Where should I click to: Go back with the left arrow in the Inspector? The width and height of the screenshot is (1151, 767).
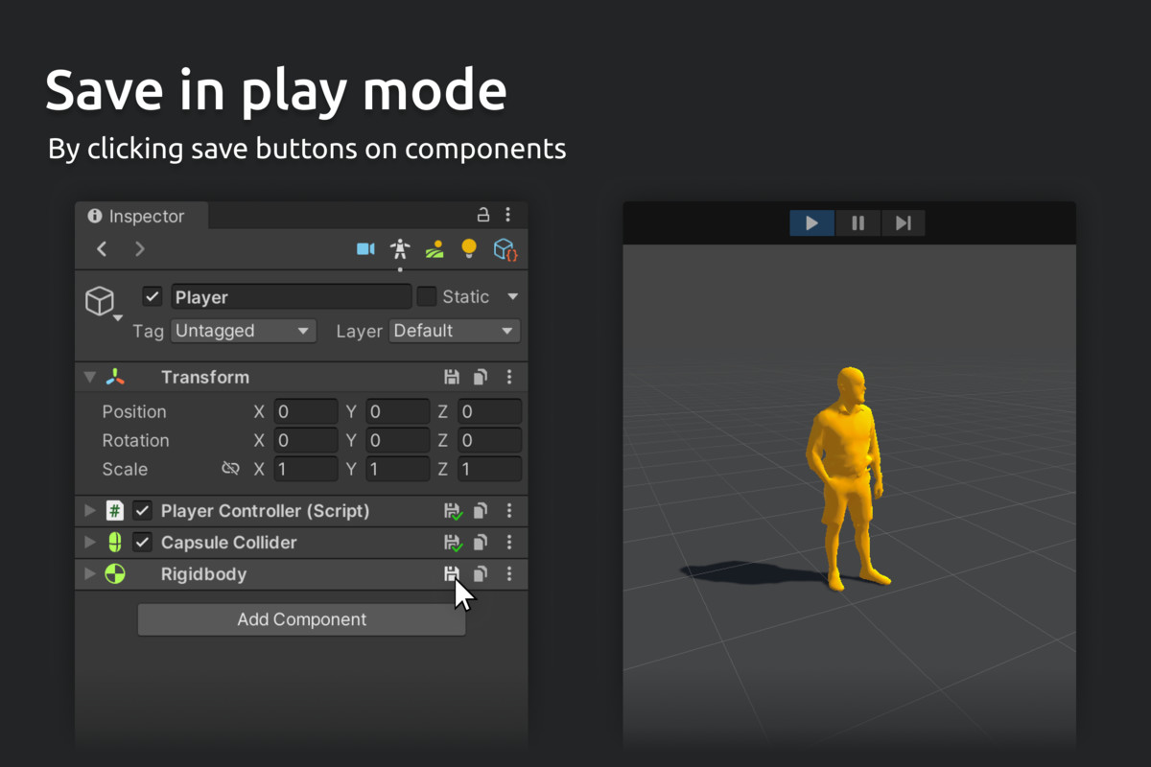pos(103,249)
